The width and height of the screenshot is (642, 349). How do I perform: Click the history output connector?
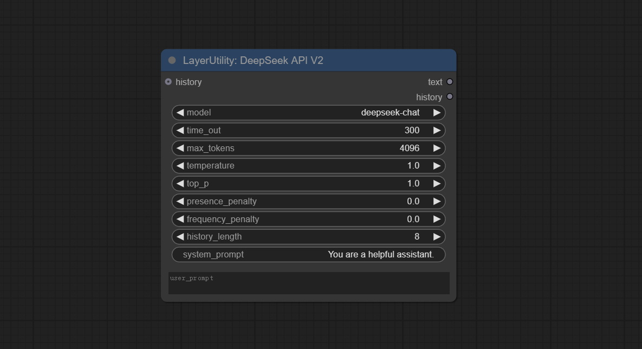(x=450, y=97)
